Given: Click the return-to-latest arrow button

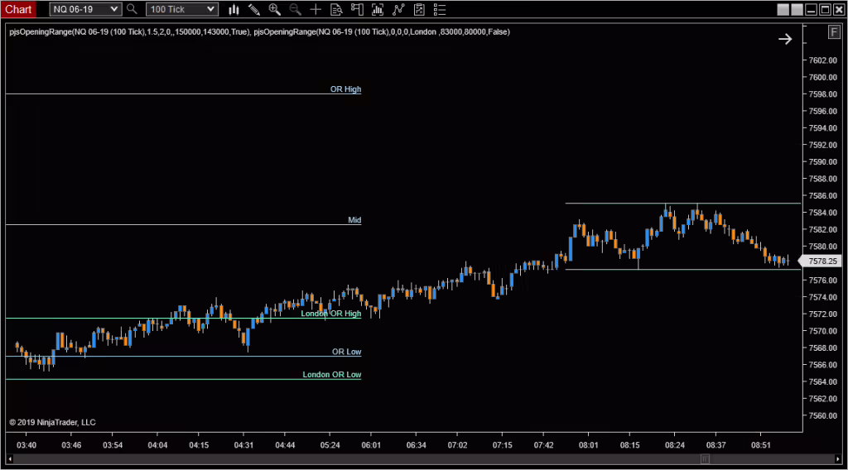Looking at the screenshot, I should pos(784,39).
